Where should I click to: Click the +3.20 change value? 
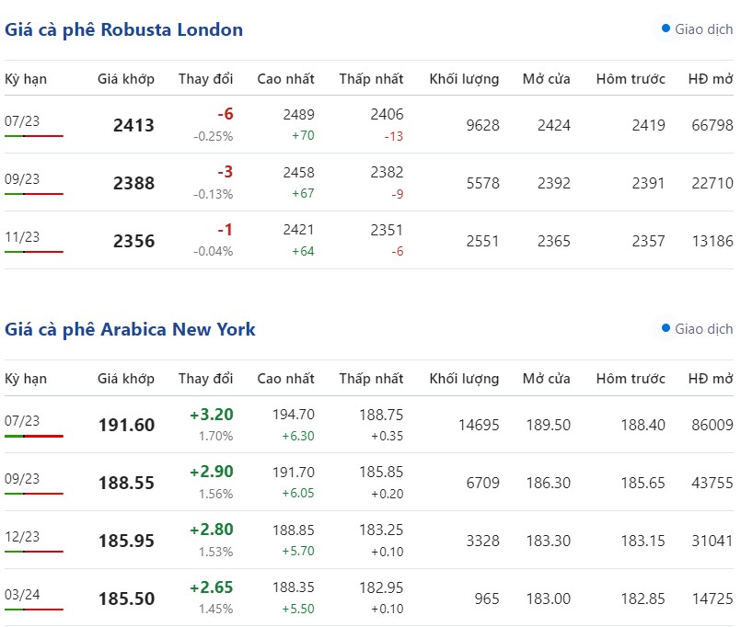coord(211,414)
